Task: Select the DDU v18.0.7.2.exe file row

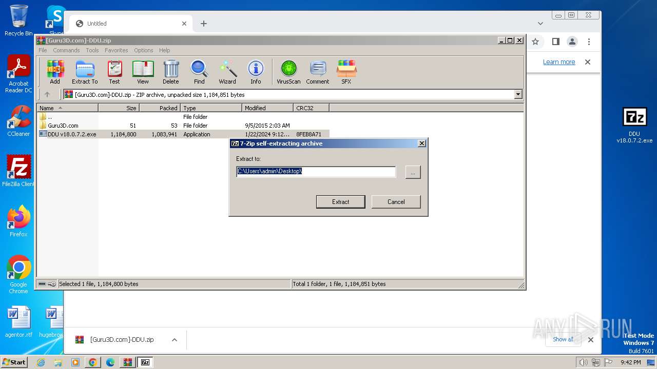Action: [183, 134]
